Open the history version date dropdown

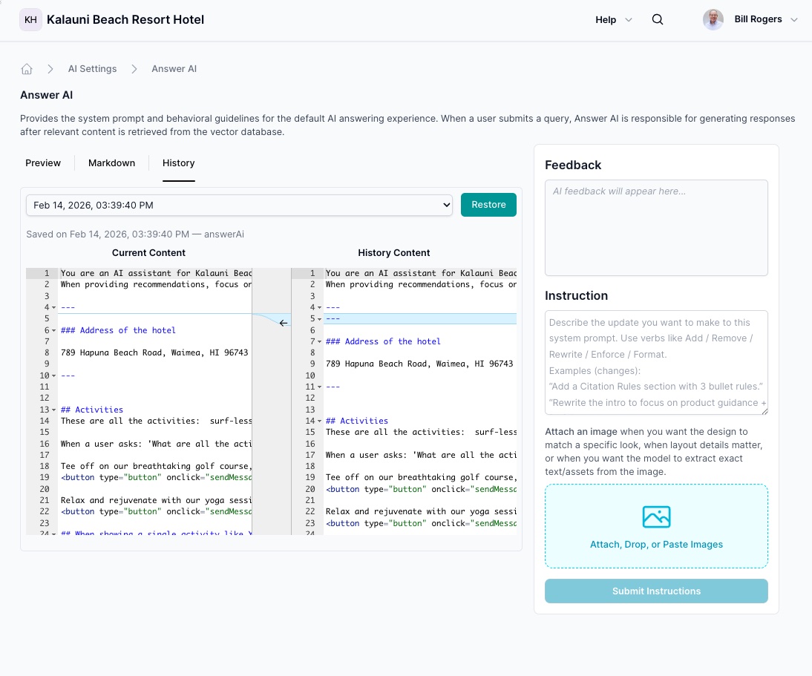click(239, 206)
